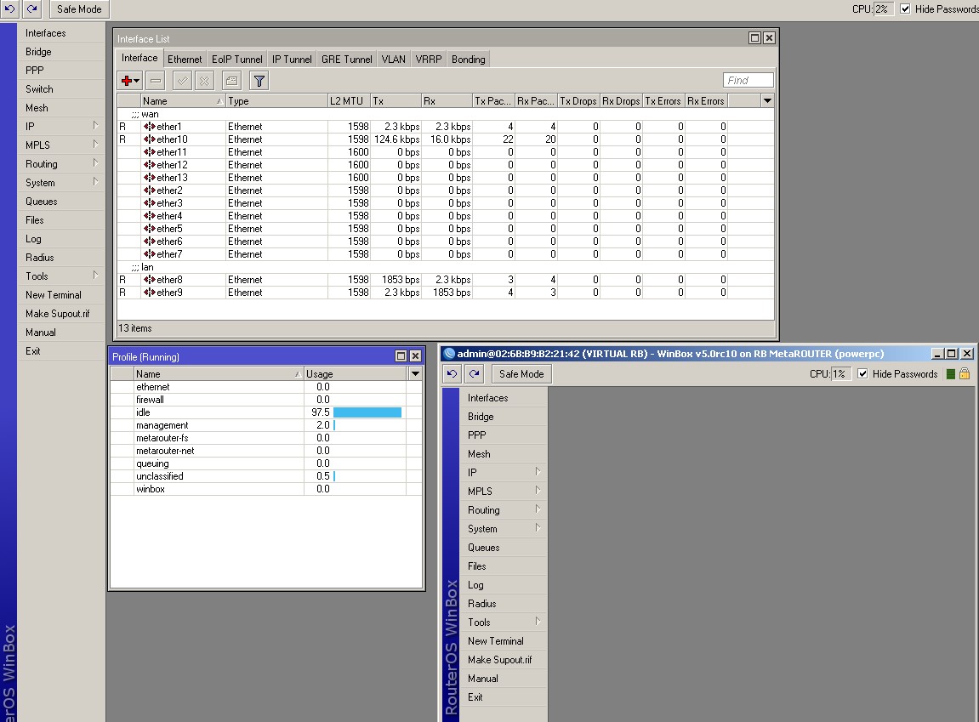Click the filter funnel icon in Interface List

pos(259,81)
